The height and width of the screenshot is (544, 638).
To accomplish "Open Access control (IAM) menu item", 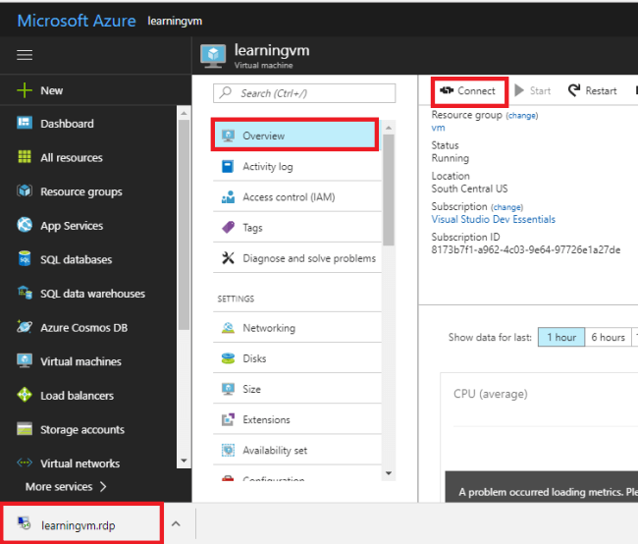I will click(297, 196).
